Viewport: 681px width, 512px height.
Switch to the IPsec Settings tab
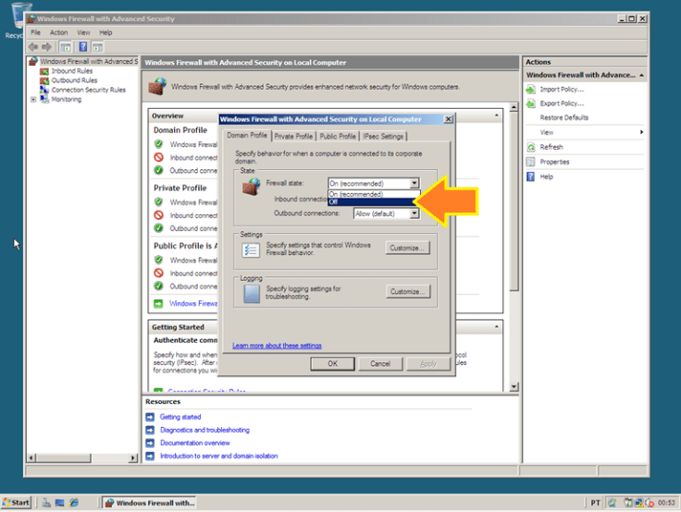(383, 136)
